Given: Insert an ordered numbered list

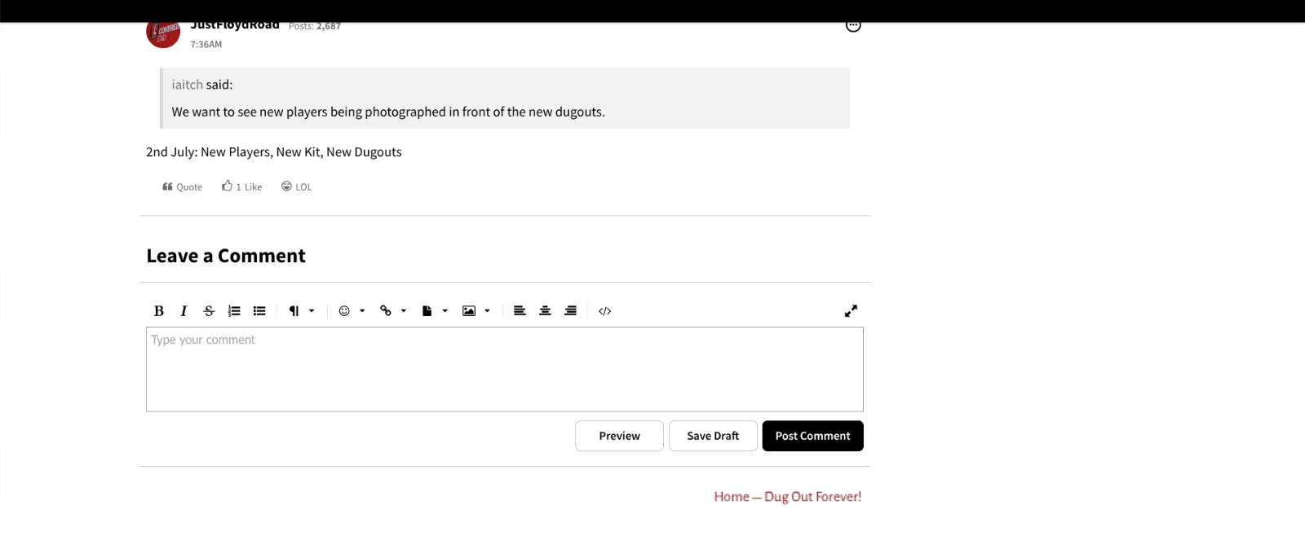Looking at the screenshot, I should pyautogui.click(x=234, y=311).
